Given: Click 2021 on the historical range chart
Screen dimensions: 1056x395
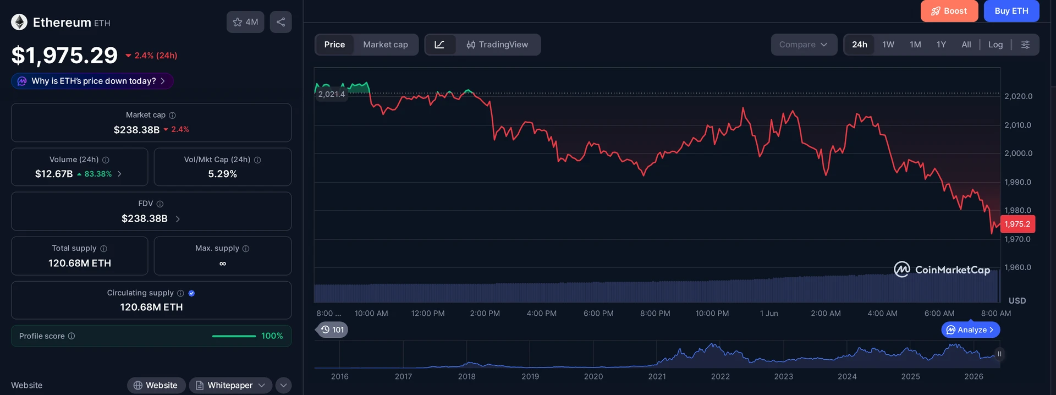Looking at the screenshot, I should (x=657, y=377).
